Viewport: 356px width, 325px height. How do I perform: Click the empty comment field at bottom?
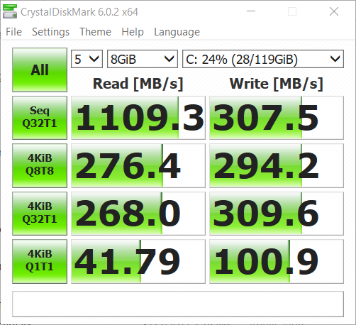point(178,304)
